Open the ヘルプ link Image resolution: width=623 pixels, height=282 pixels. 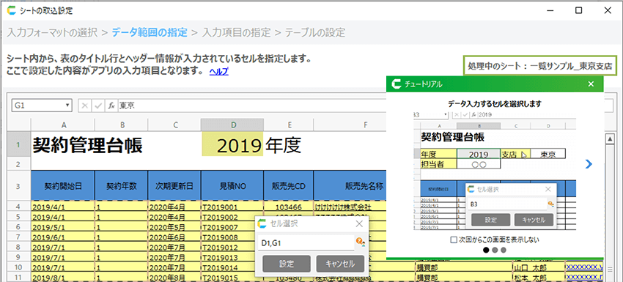click(218, 71)
